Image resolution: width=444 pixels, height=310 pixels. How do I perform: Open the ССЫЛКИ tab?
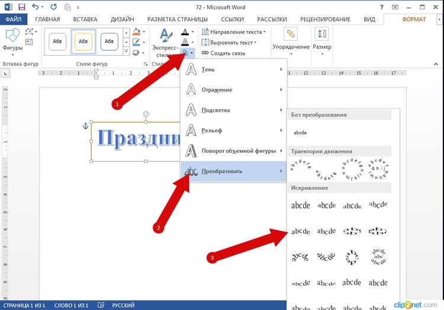[233, 20]
